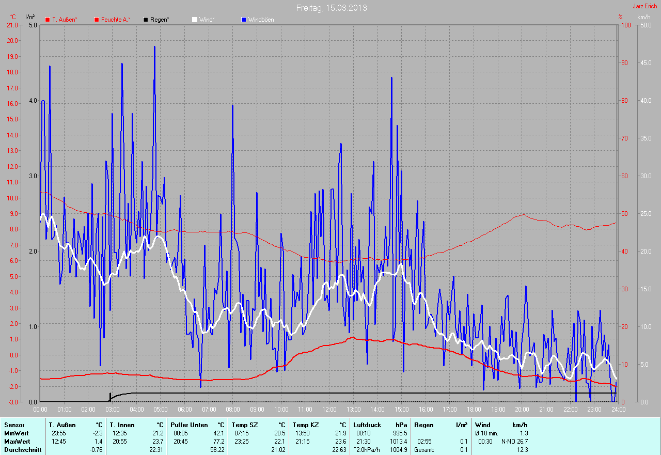Click the Sensor header in the table

14,425
